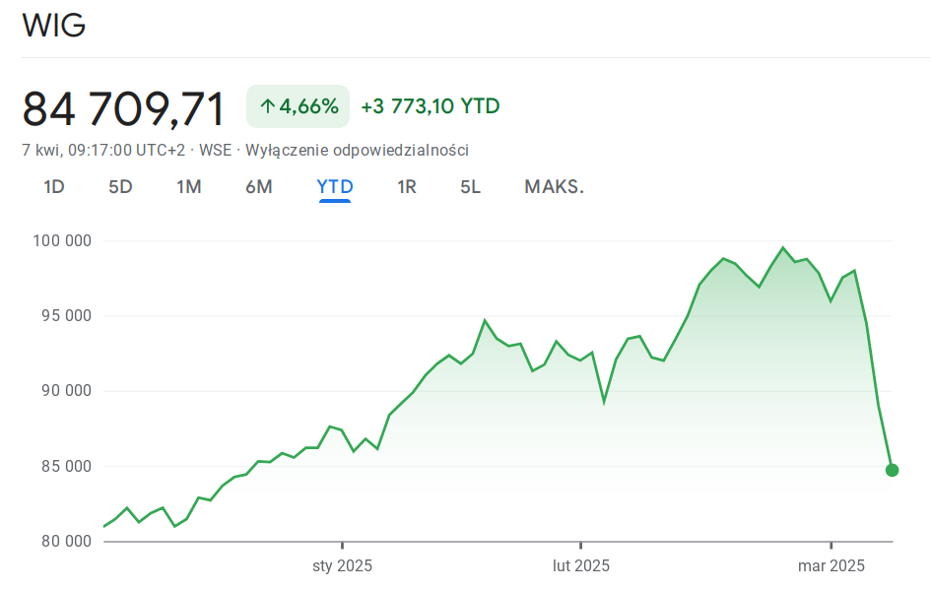Click the sty 2025 x-axis marker
Viewport: 931px width, 591px height.
tap(342, 565)
